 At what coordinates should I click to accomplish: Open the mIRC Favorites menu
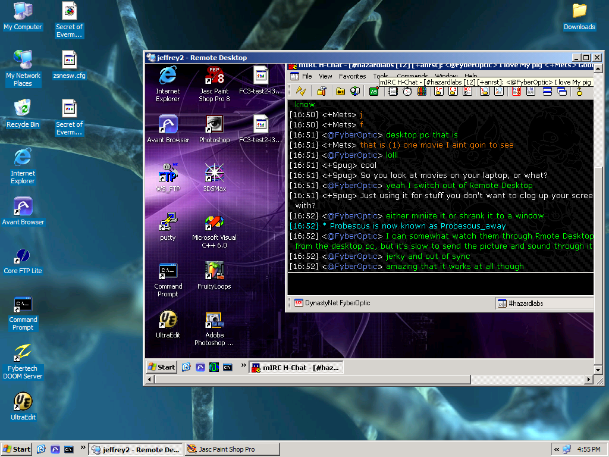point(352,76)
